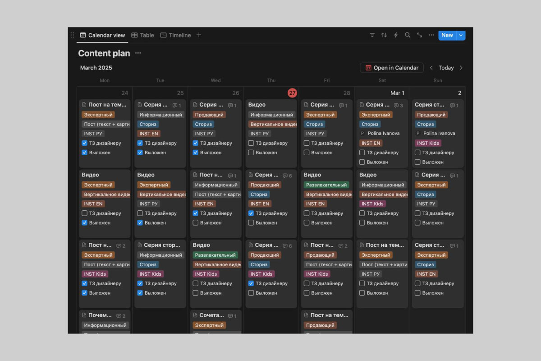Switch to the Table tab

click(x=142, y=35)
